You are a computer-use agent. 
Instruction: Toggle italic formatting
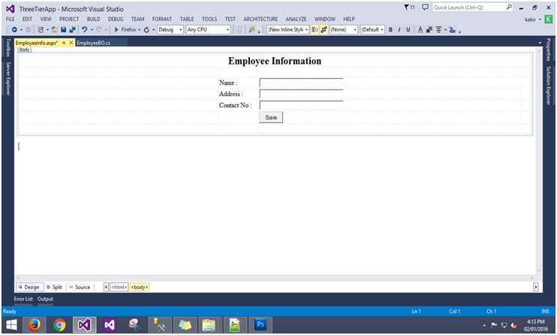point(399,30)
